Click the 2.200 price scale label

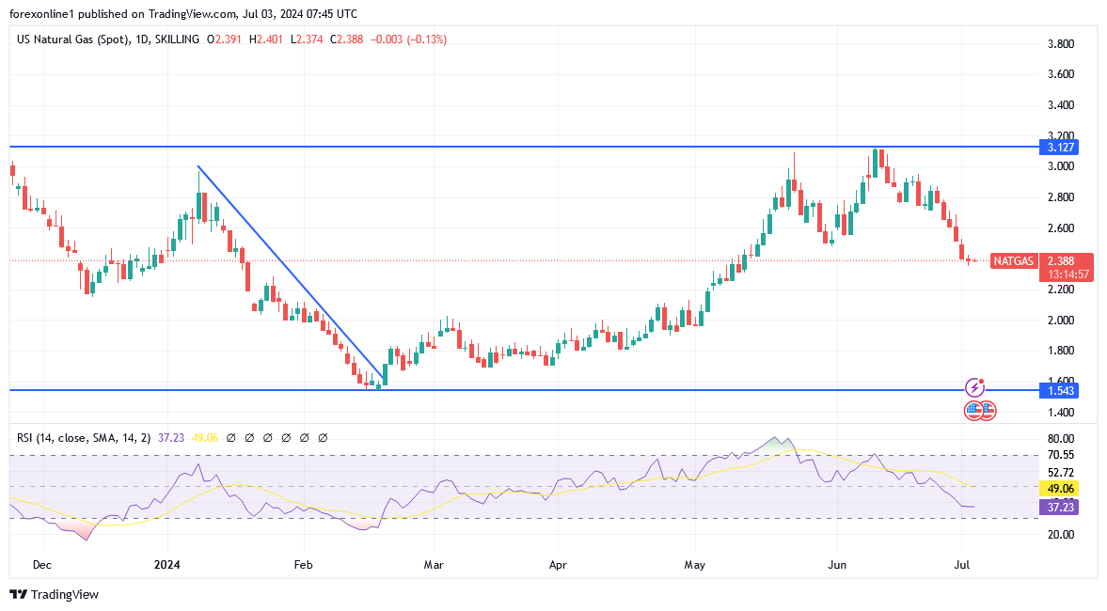tap(1061, 290)
